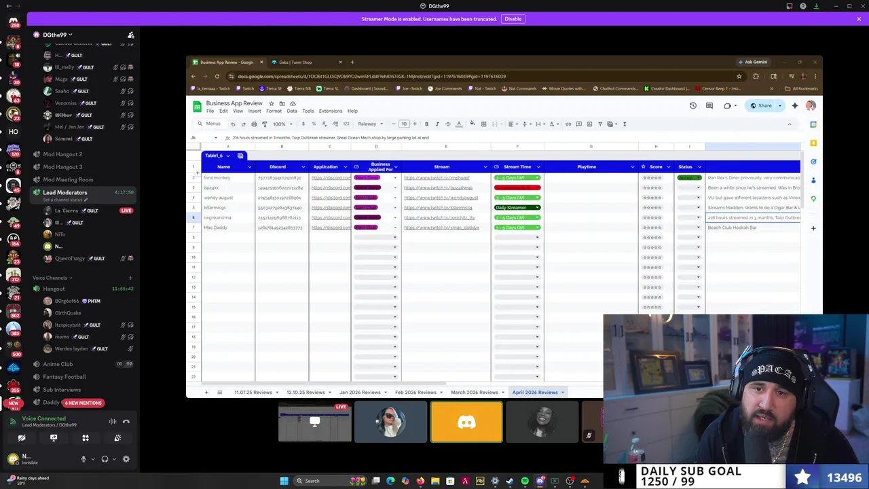869x489 pixels.
Task: Open Ask Gemini in browser
Action: (752, 62)
